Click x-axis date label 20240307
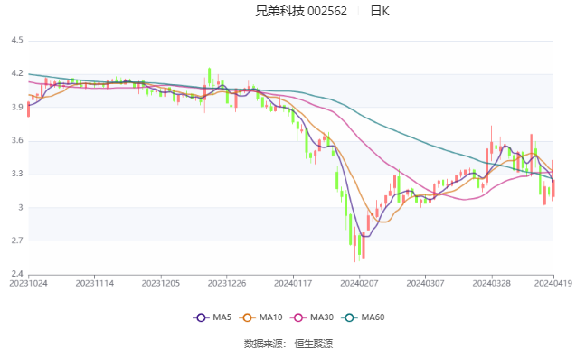The image size is (576, 350). [x=425, y=283]
